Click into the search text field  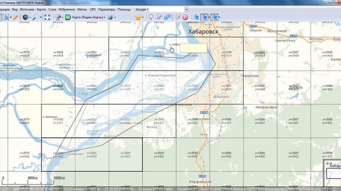click(167, 10)
